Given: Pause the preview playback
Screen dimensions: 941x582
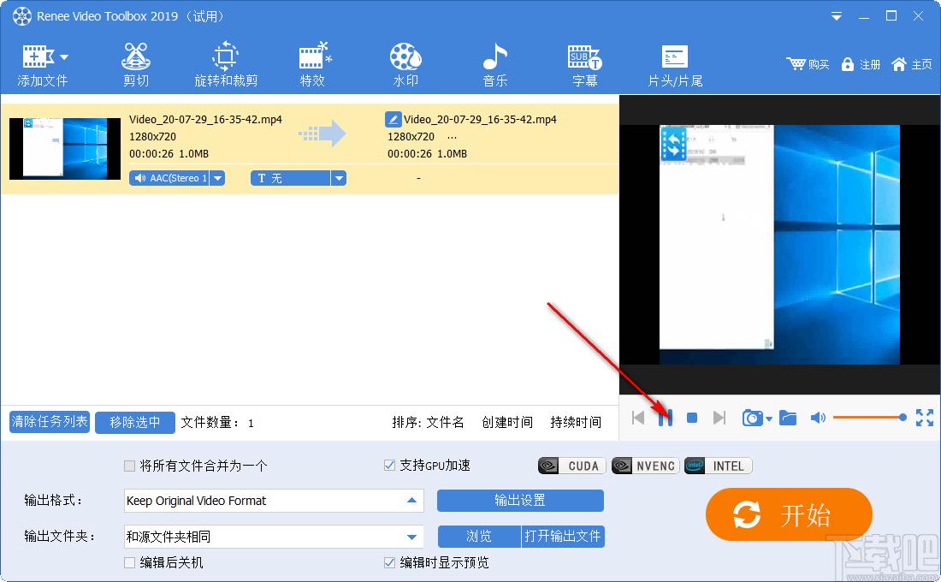Looking at the screenshot, I should point(665,418).
